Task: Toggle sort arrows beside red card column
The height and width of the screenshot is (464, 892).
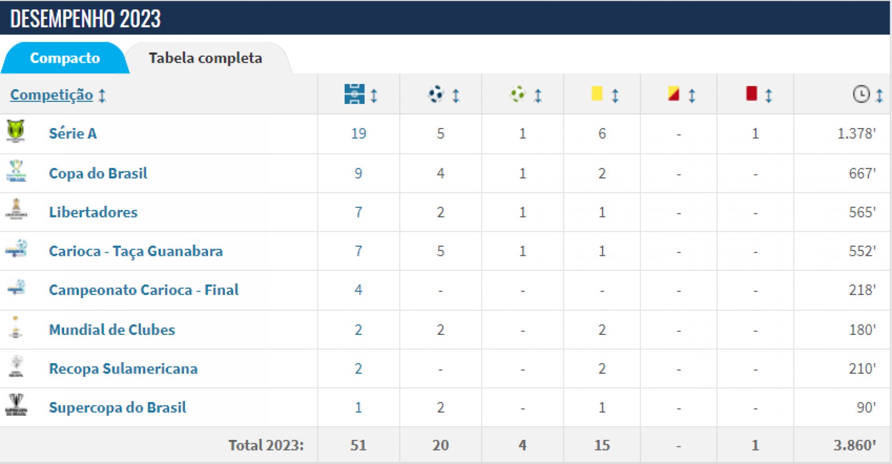Action: (x=768, y=96)
